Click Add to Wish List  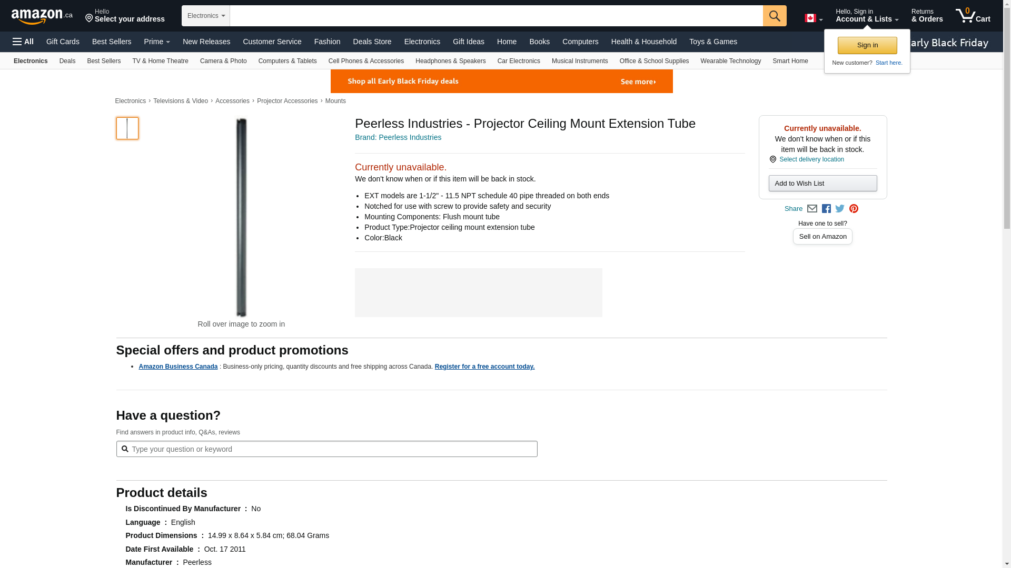click(822, 184)
